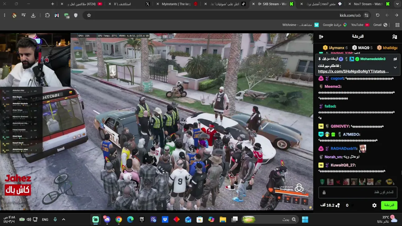The width and height of the screenshot is (402, 226).
Task: Open YouTube bookmark
Action: pyautogui.click(x=360, y=25)
